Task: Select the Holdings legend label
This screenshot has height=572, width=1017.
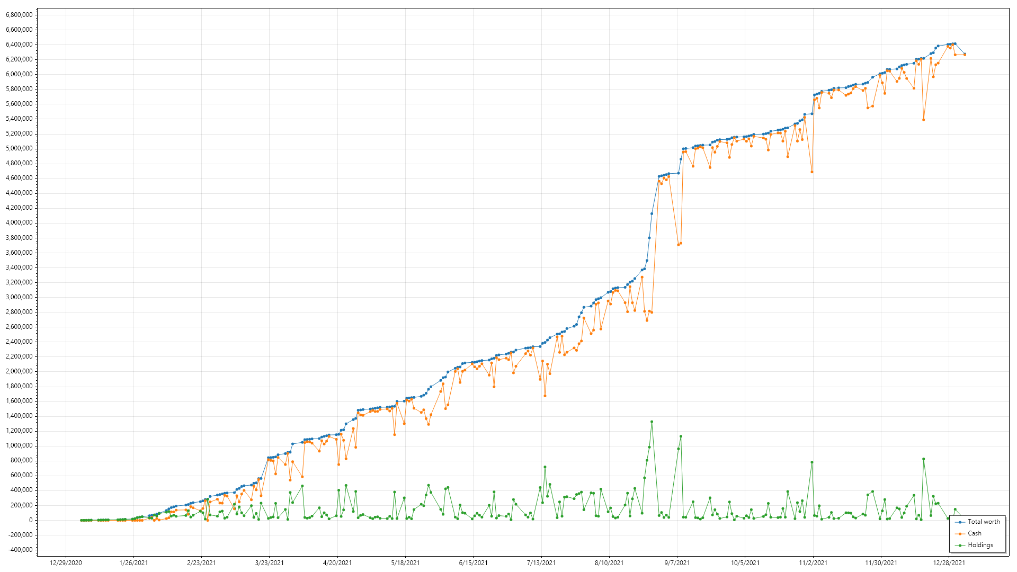Action: tap(980, 545)
